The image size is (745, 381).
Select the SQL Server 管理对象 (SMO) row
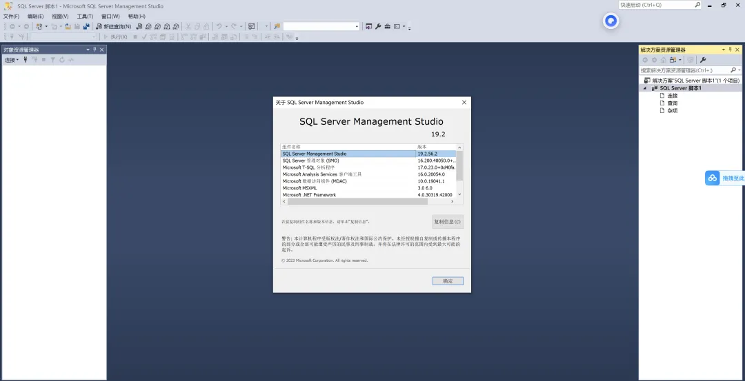pyautogui.click(x=368, y=161)
